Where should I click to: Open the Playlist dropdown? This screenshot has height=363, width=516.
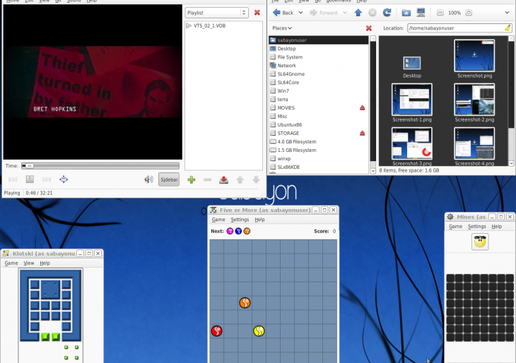click(x=216, y=13)
